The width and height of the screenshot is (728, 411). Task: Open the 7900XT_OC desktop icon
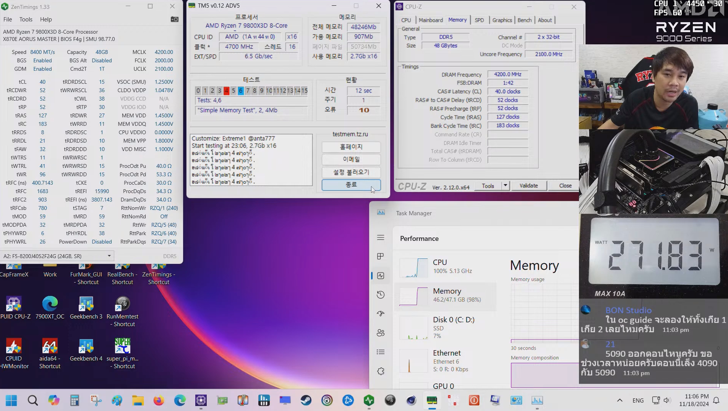pyautogui.click(x=50, y=308)
